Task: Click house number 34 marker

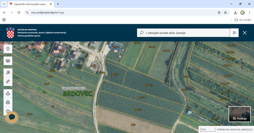Action: click(x=75, y=53)
